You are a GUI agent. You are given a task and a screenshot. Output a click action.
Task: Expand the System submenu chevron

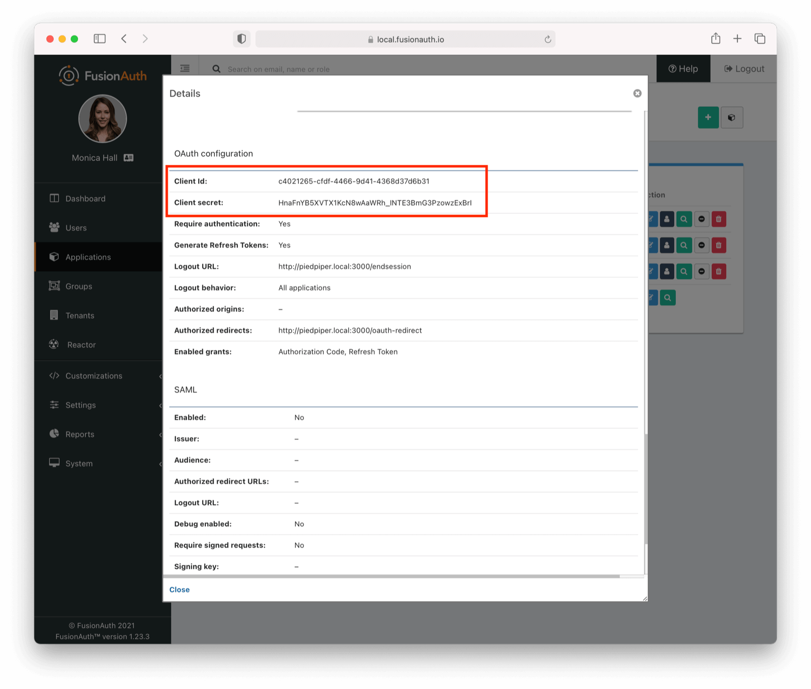pos(160,464)
